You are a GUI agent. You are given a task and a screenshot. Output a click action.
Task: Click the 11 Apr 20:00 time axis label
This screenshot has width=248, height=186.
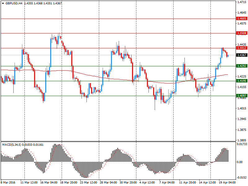tap(188, 183)
